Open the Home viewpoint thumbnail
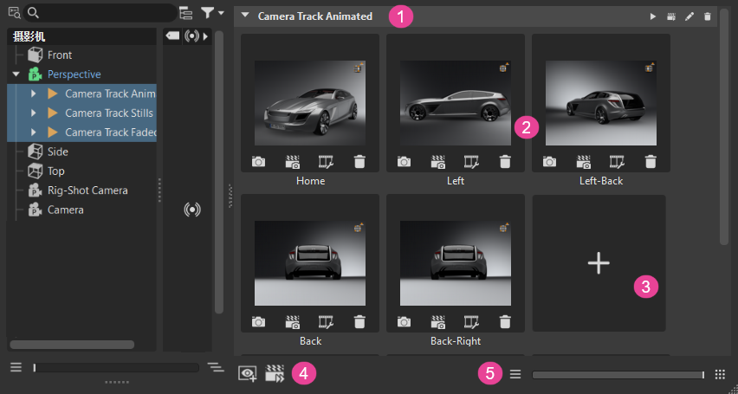The height and width of the screenshot is (394, 738). pyautogui.click(x=310, y=103)
